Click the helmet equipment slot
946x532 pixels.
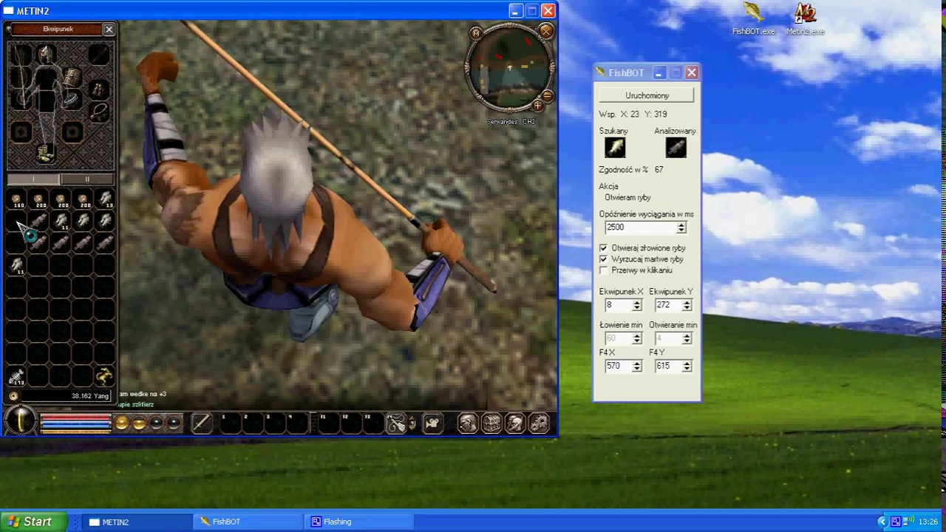46,54
